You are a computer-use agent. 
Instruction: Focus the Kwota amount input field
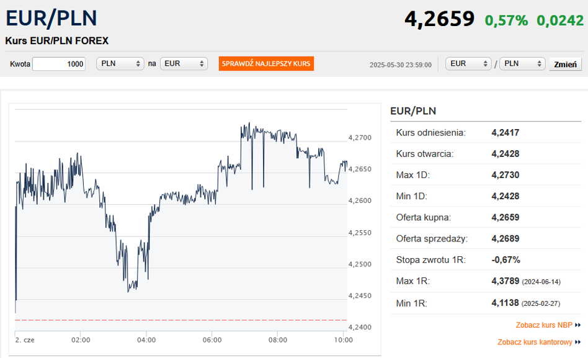(x=59, y=64)
